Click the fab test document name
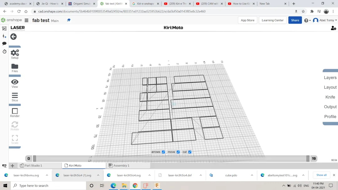 [x=41, y=20]
